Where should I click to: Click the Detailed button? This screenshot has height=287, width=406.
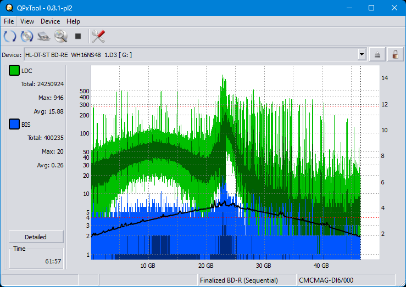(36, 237)
